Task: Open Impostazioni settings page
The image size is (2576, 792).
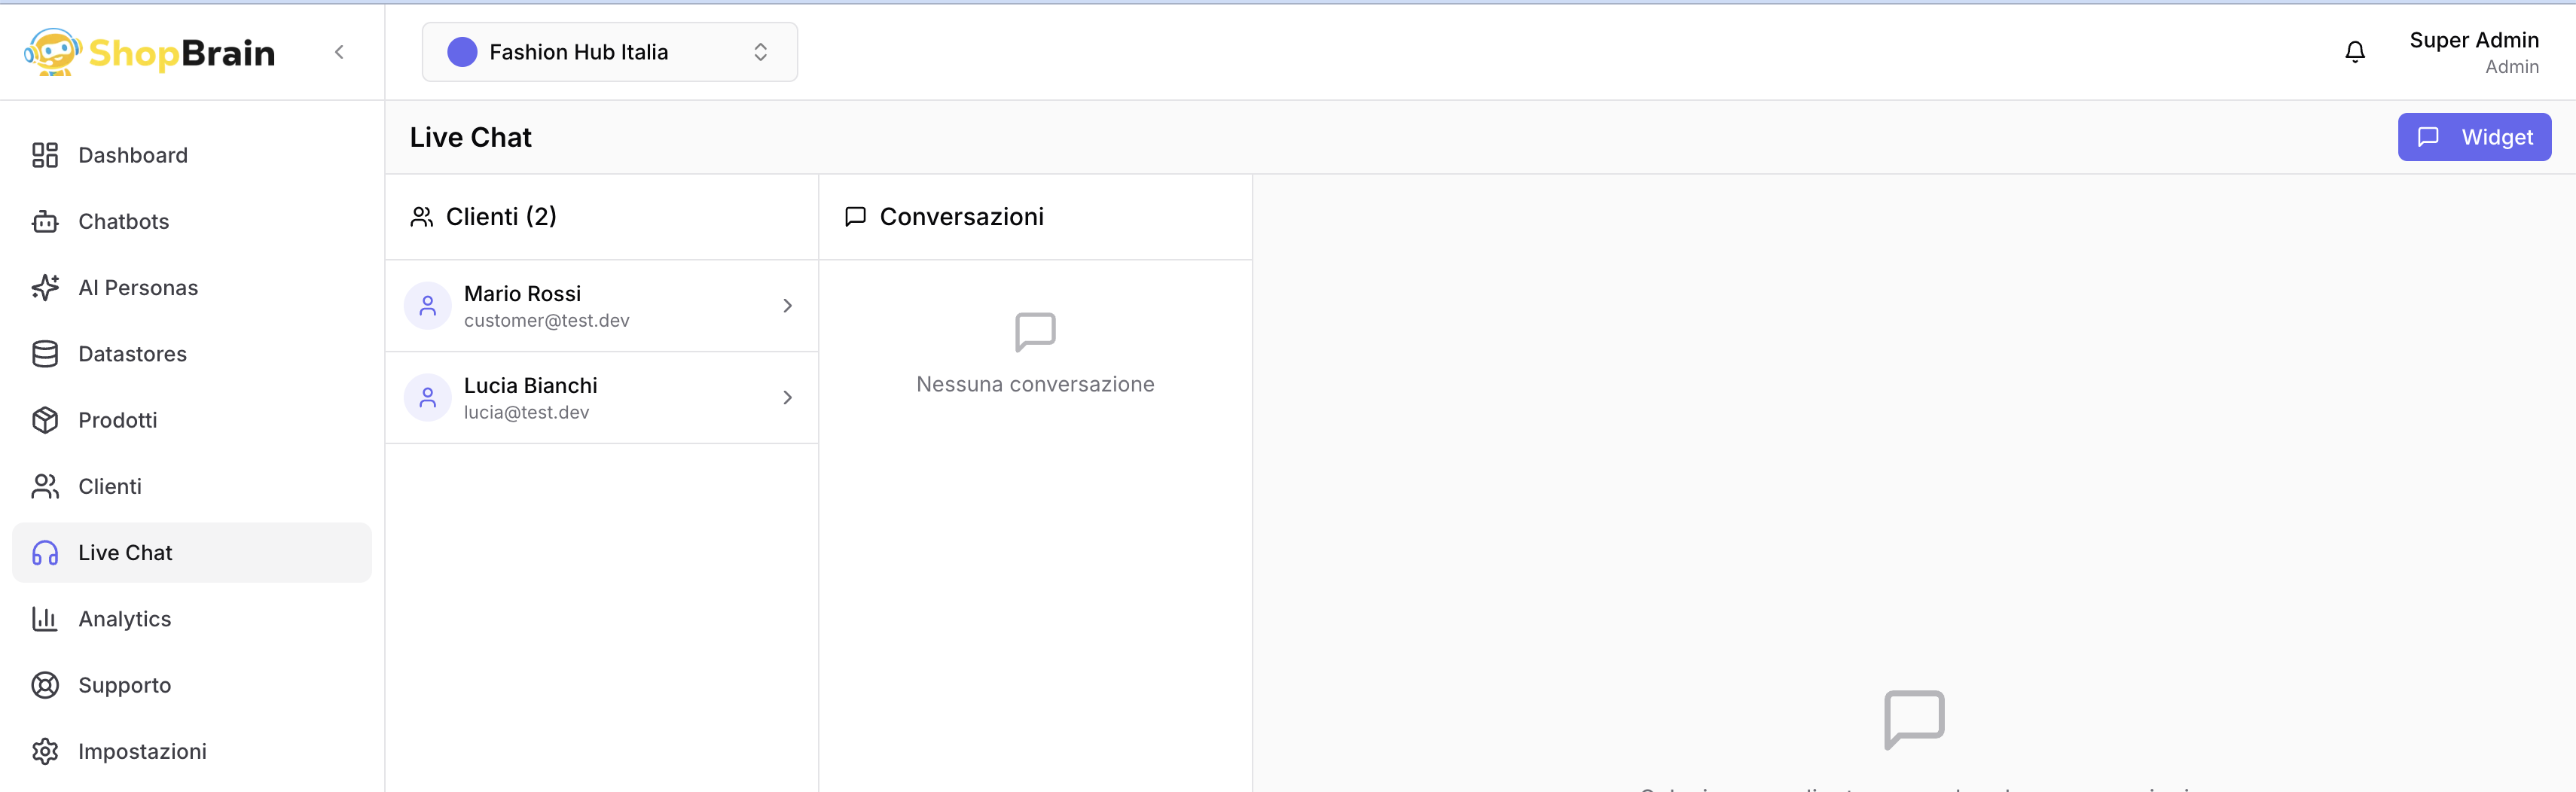Action: 141,751
